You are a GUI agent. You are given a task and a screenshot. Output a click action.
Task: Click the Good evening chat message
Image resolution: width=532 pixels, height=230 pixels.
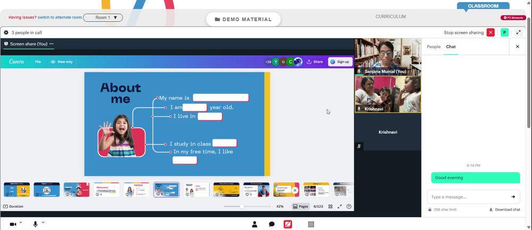[475, 178]
